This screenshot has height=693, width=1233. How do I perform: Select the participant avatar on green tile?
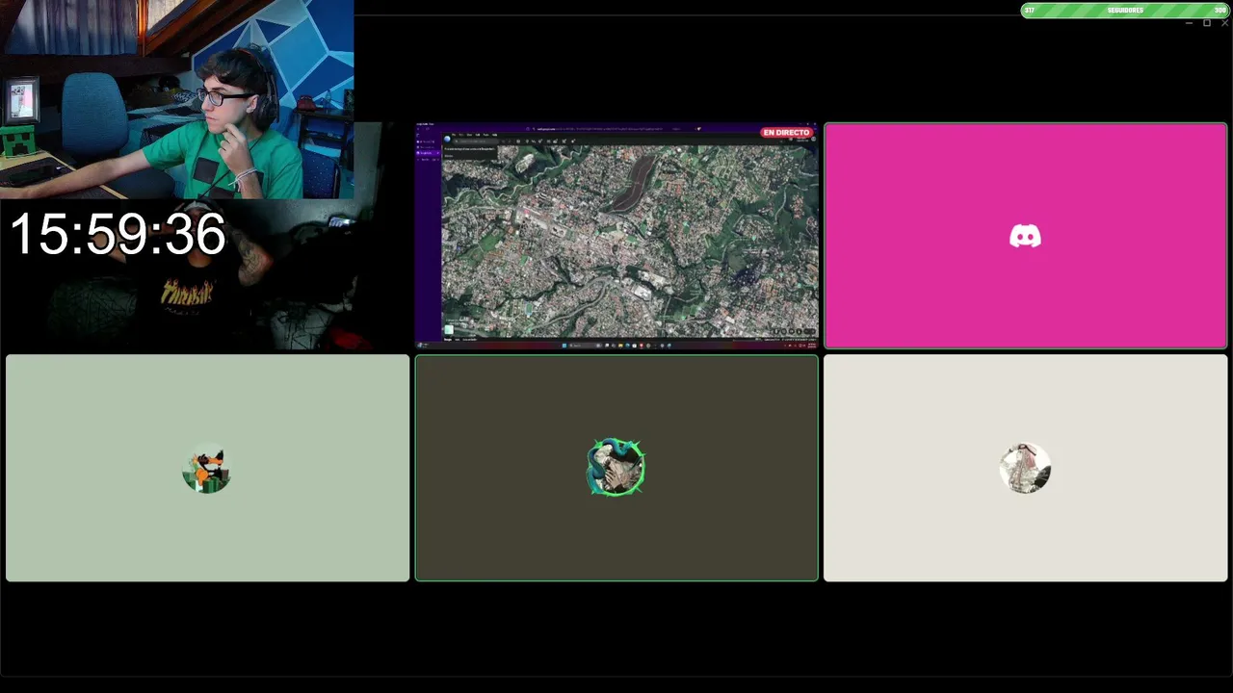[207, 469]
